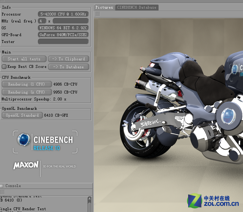Open the CINEBENCH Database tab
Screen dimensions: 243x212
pyautogui.click(x=137, y=7)
